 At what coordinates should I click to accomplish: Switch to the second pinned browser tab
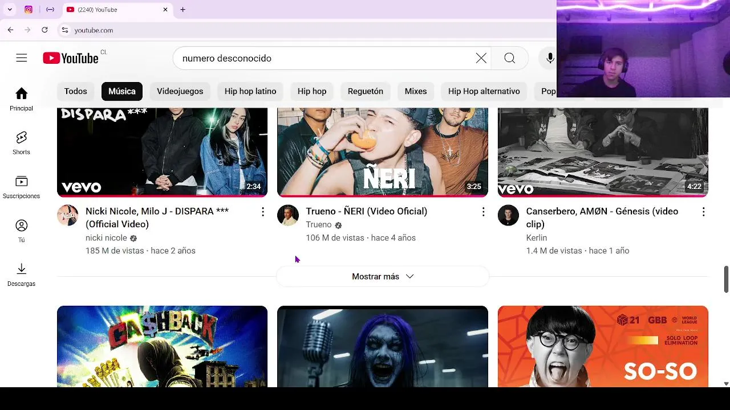(50, 10)
